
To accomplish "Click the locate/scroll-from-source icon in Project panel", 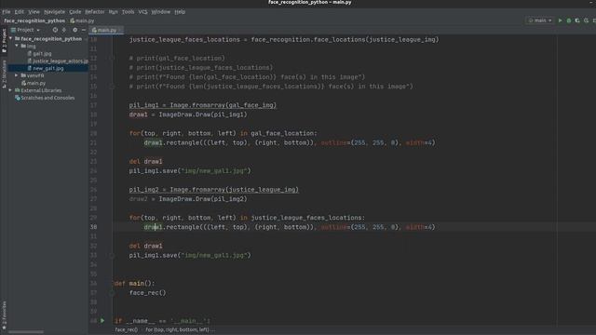I will pos(55,30).
